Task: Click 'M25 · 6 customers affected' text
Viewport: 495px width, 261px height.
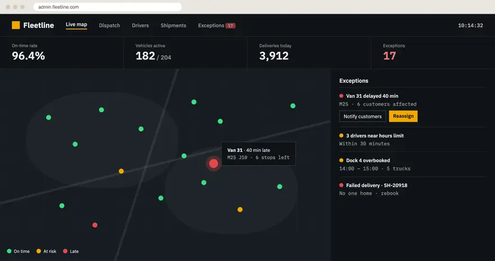Action: tap(378, 104)
